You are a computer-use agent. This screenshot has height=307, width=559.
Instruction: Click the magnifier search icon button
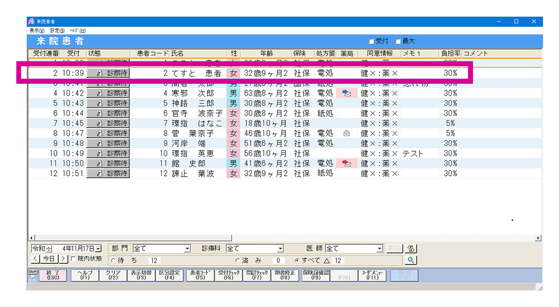click(411, 260)
